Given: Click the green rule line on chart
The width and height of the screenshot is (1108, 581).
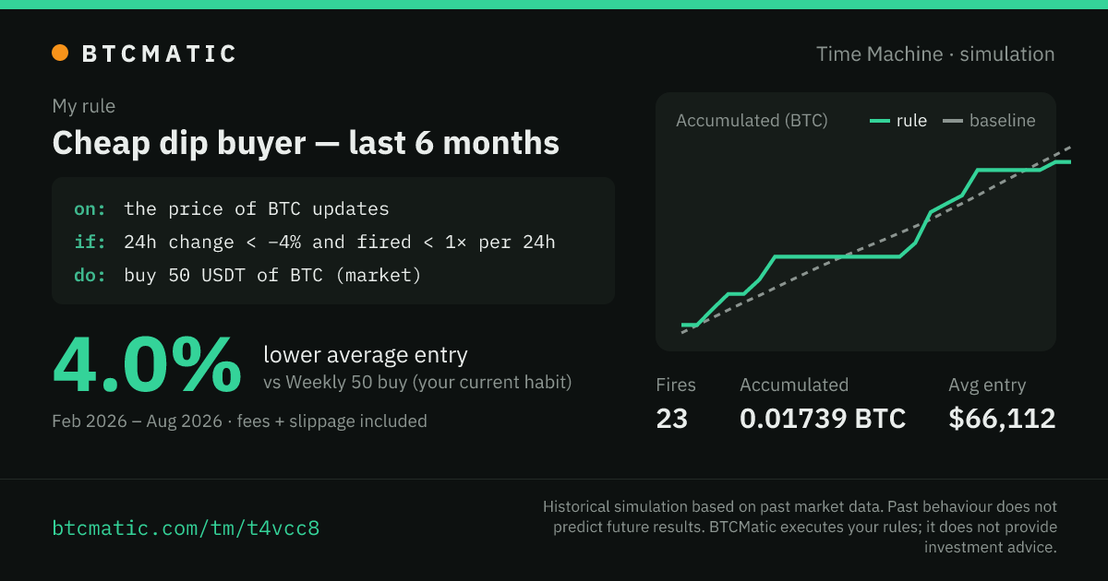Looking at the screenshot, I should pos(836,256).
